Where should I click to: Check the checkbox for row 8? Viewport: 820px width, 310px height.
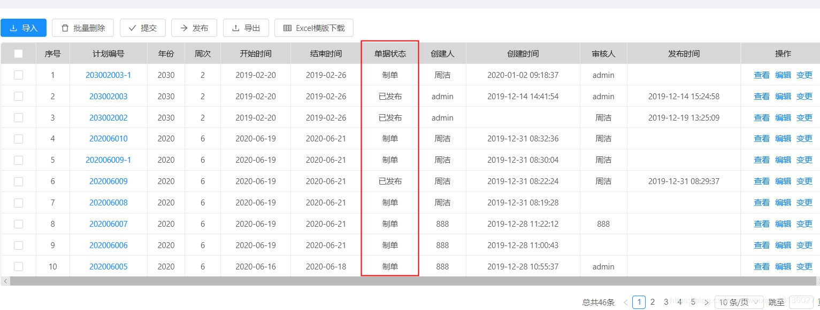(18, 224)
